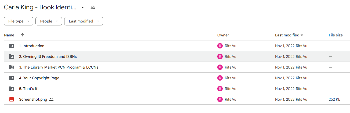Click Rits Vu avatar in Introduction row
This screenshot has height=113, width=350.
220,46
